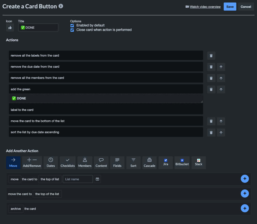The image size is (257, 224).
Task: Open the Content action tab
Action: pyautogui.click(x=101, y=163)
